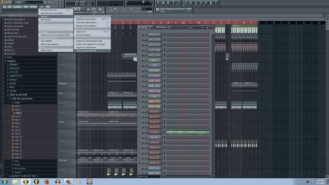Open Firefox from the taskbar

pos(47,181)
